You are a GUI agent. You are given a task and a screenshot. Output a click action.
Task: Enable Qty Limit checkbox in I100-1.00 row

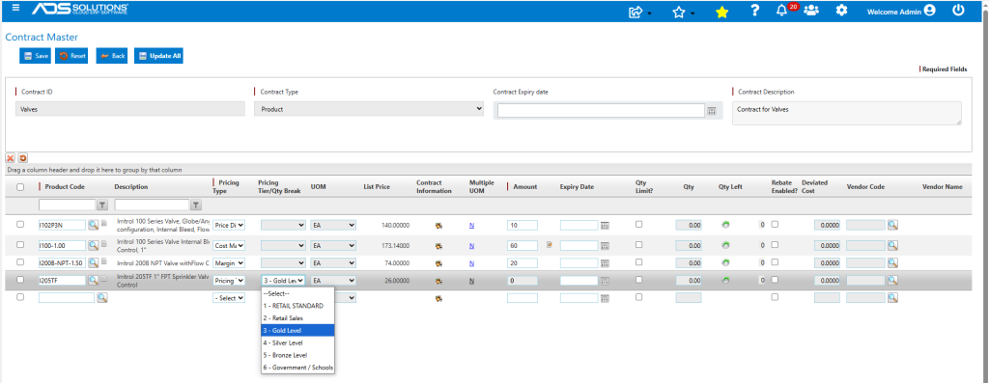[639, 244]
